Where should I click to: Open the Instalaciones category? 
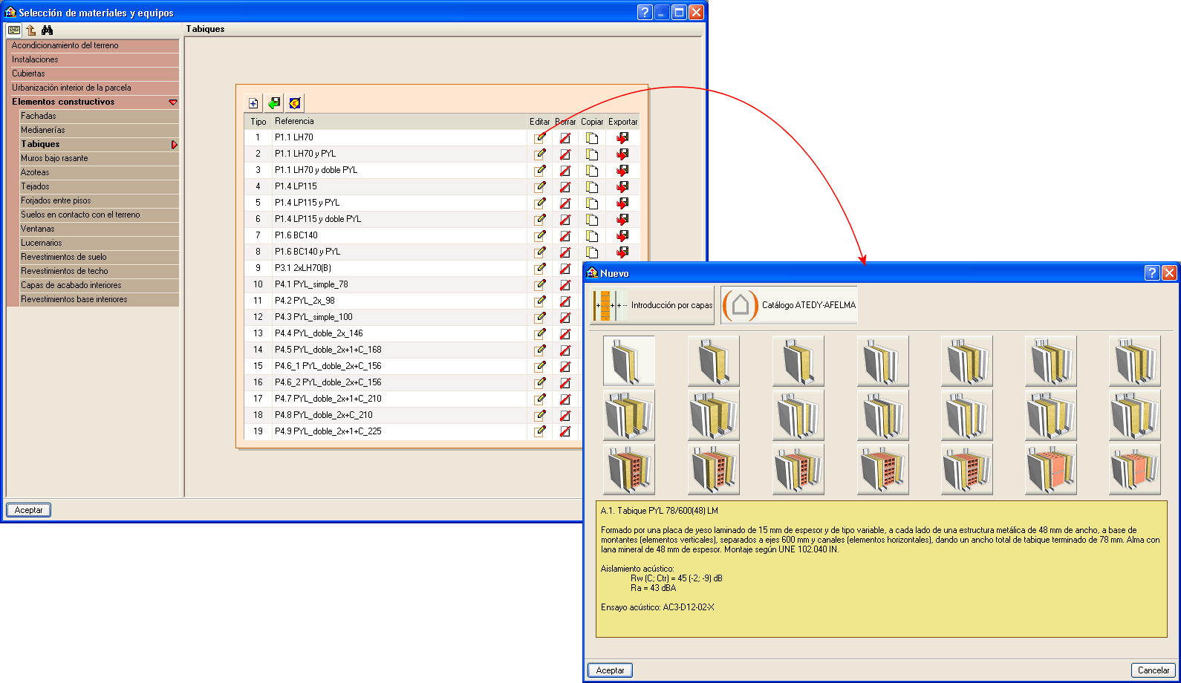click(x=94, y=59)
